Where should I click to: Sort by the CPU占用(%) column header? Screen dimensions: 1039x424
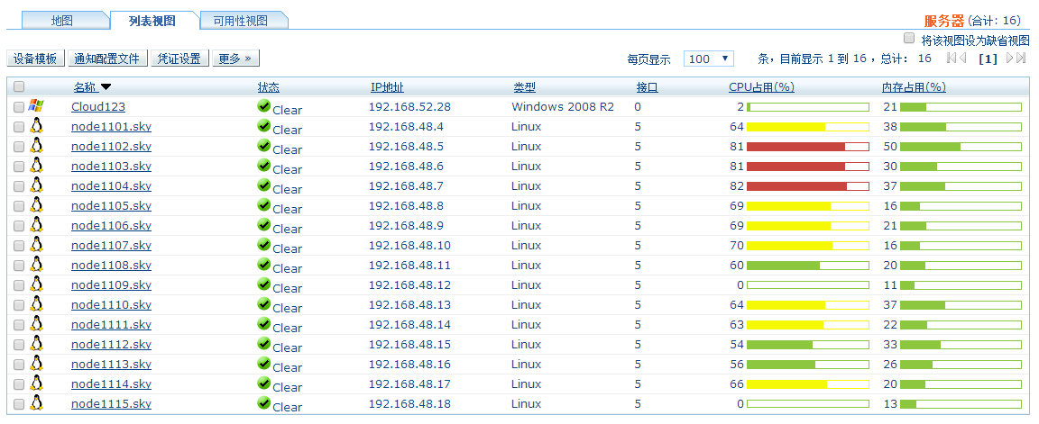761,87
